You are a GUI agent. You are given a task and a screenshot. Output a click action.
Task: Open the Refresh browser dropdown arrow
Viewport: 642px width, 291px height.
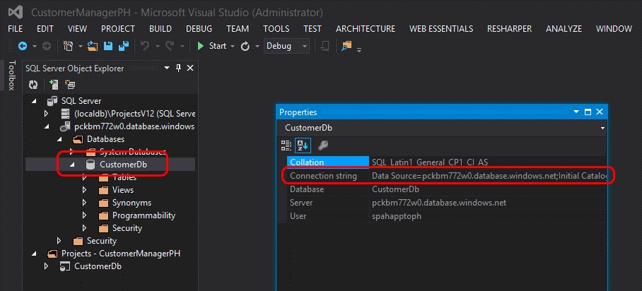pyautogui.click(x=257, y=46)
